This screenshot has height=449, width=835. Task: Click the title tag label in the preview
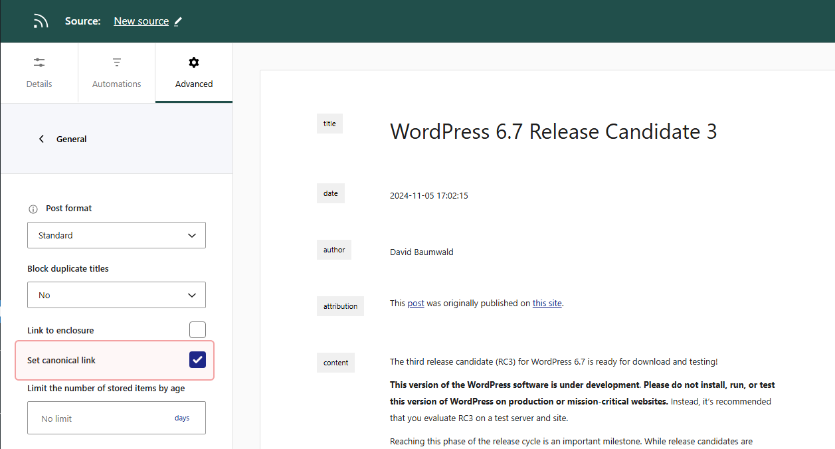[x=329, y=124]
